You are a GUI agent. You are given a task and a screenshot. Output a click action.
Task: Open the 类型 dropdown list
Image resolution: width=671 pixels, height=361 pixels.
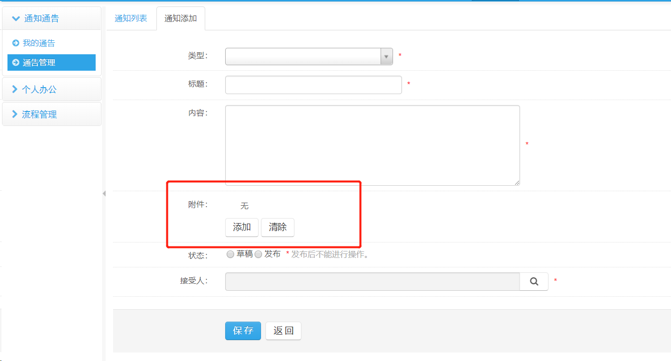309,56
